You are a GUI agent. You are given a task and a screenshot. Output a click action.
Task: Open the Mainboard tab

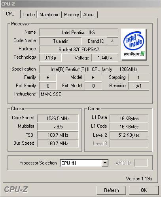(x=49, y=15)
